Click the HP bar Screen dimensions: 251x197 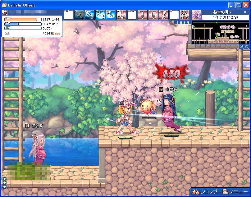tap(23, 19)
